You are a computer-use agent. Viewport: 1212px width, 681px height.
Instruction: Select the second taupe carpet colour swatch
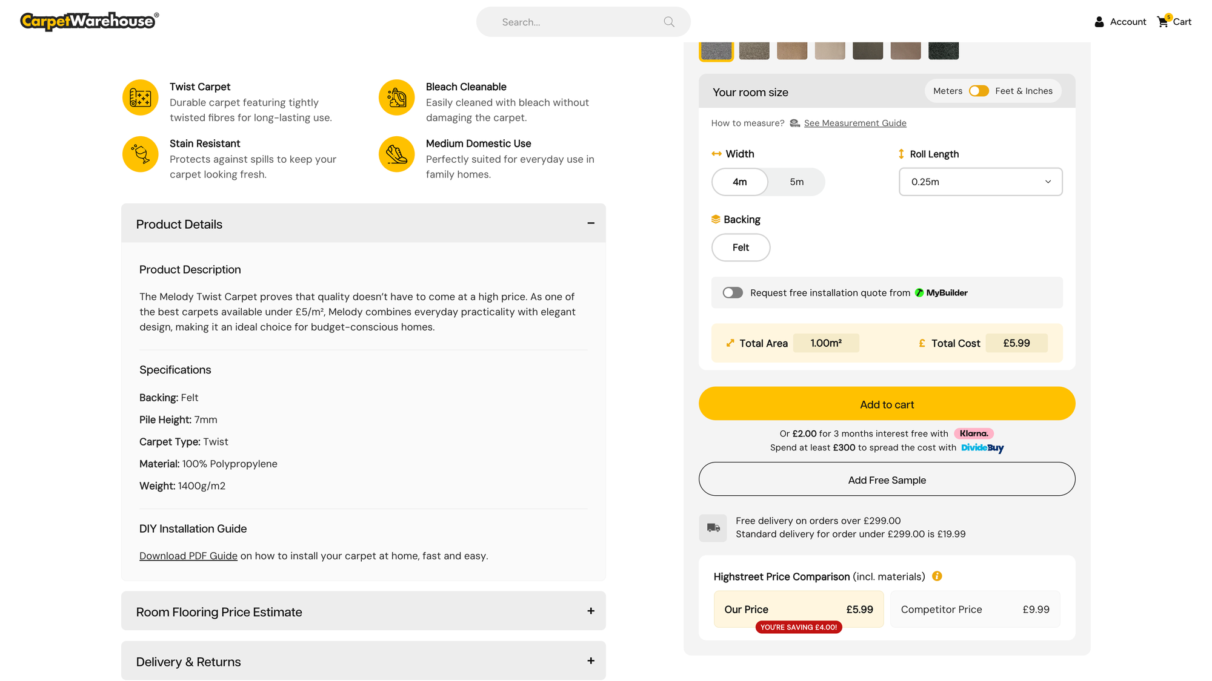[x=754, y=51]
